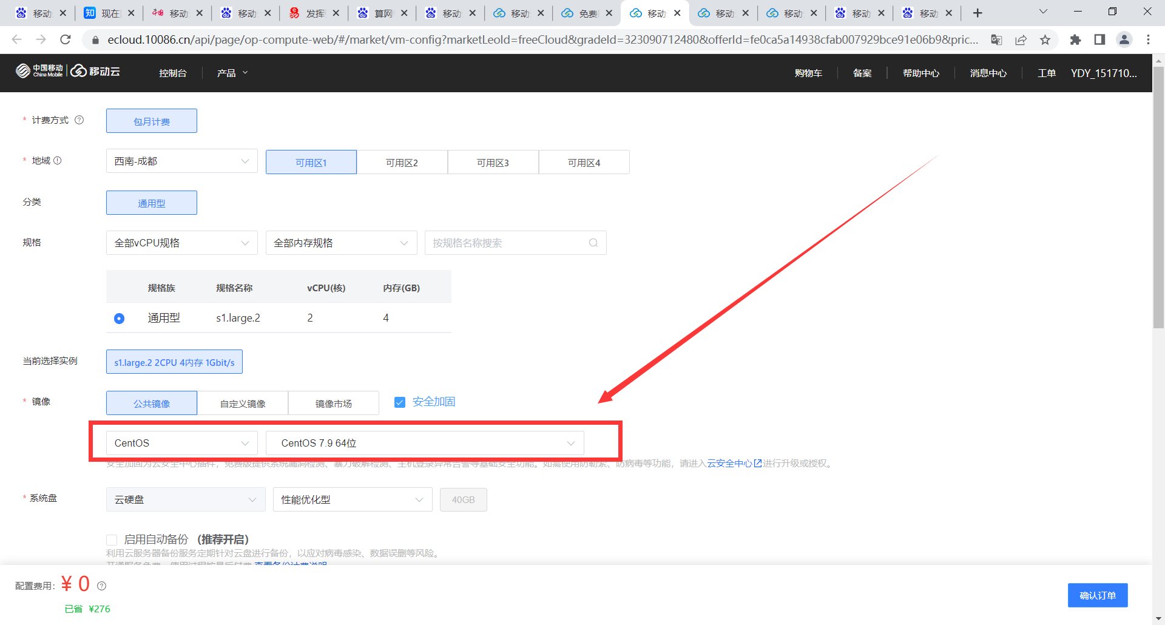Open the 性能优化型 disk type dropdown
1165x625 pixels.
tap(353, 499)
